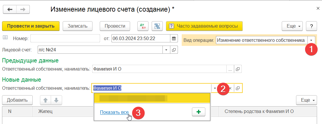
Task: Open help with question mark button
Action: click(x=311, y=26)
